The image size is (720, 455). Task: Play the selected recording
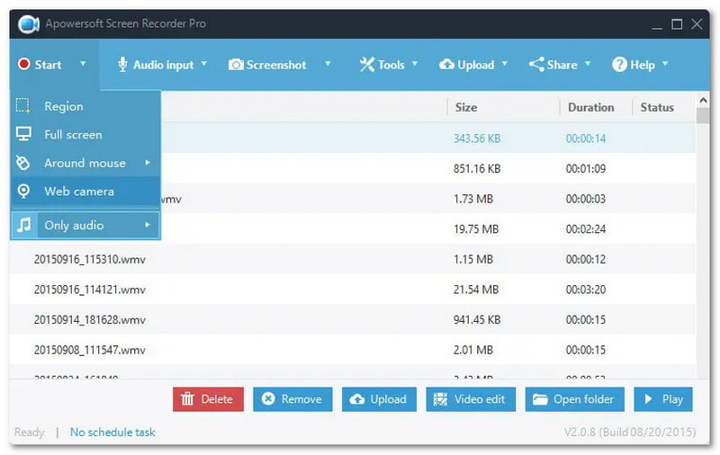[663, 399]
